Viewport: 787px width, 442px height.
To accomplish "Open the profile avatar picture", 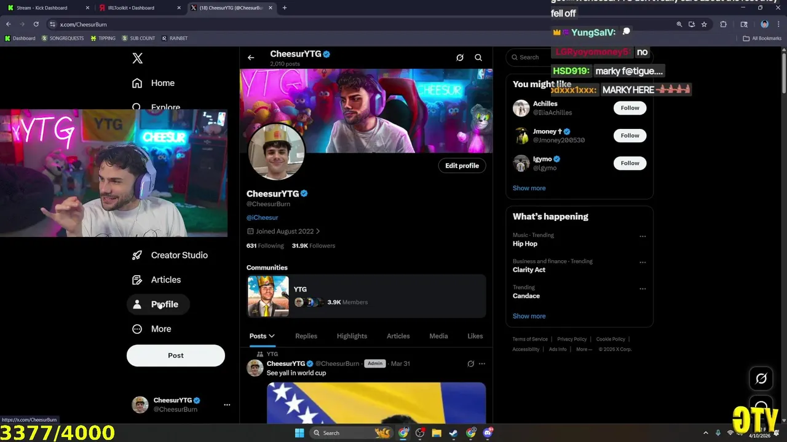I will point(276,152).
